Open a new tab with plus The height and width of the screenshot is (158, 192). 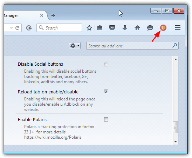(53, 15)
